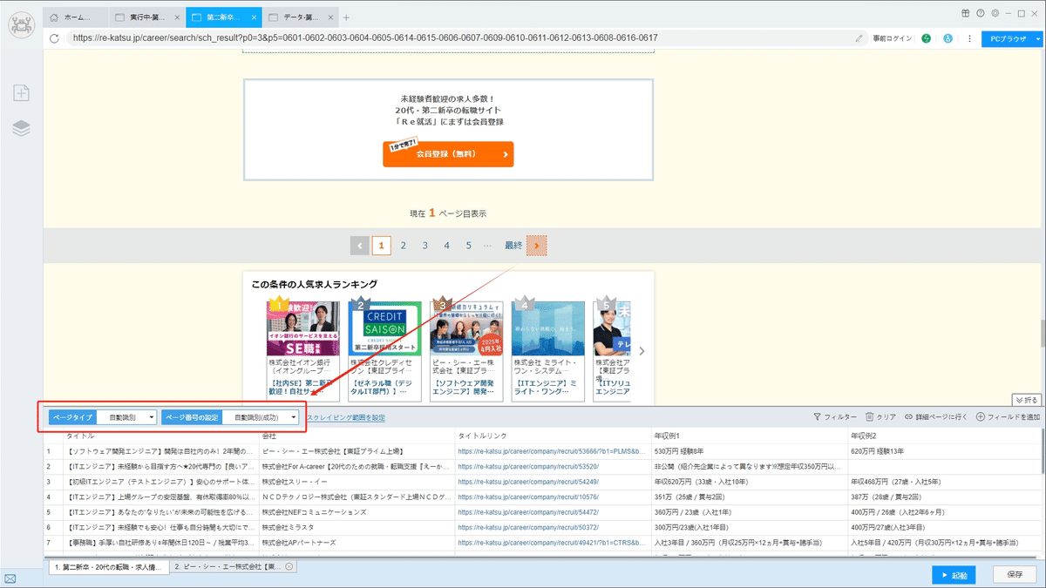Click the orange 会員登録（無料） button
Image resolution: width=1046 pixels, height=588 pixels.
click(448, 154)
